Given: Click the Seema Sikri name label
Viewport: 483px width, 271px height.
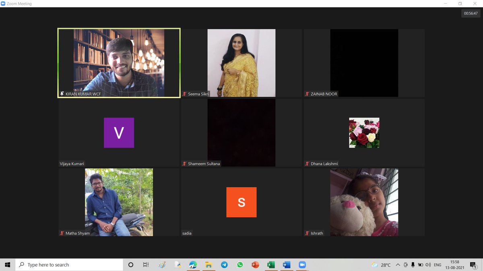Looking at the screenshot, I should tap(198, 94).
